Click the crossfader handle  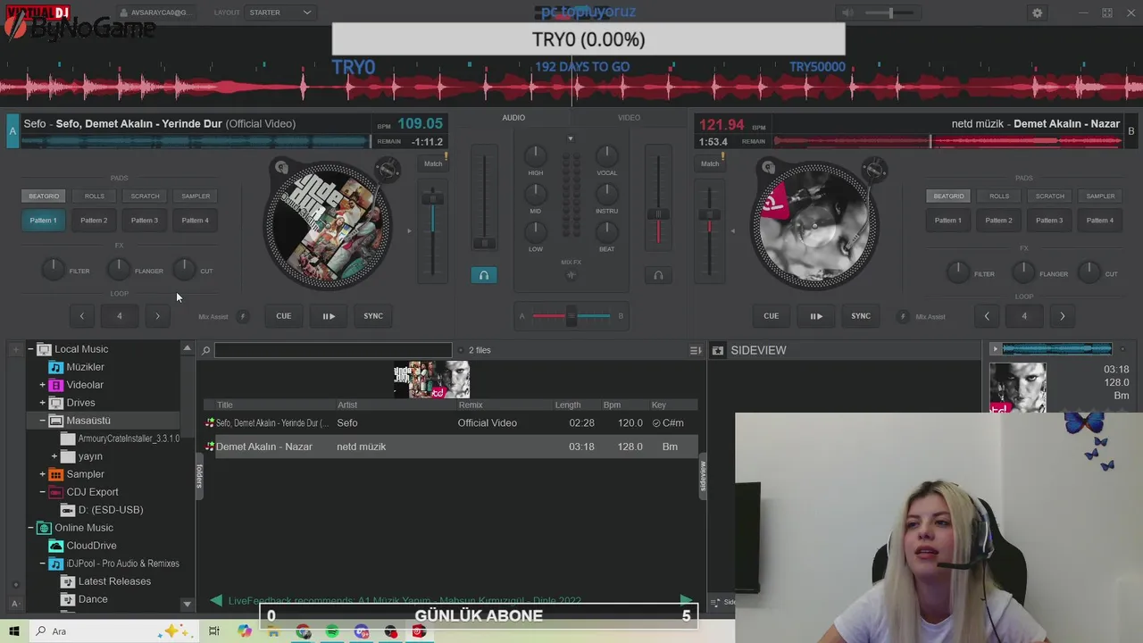click(571, 315)
